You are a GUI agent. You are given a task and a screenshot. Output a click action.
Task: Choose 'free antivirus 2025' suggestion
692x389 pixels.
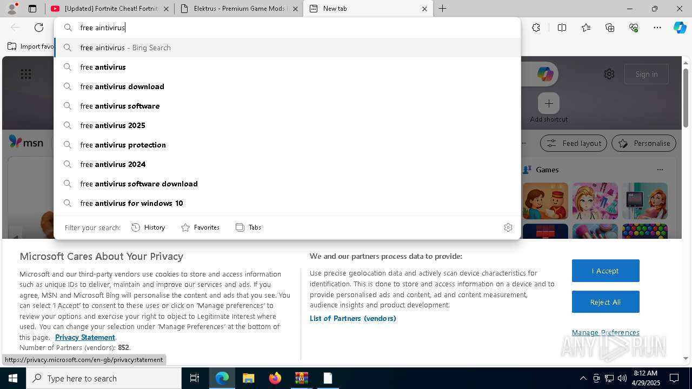pyautogui.click(x=287, y=125)
